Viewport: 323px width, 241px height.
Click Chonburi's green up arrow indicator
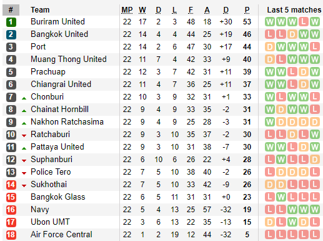(24, 98)
